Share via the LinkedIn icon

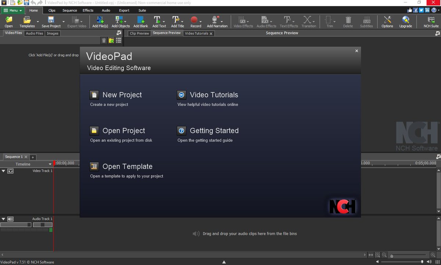(x=427, y=10)
